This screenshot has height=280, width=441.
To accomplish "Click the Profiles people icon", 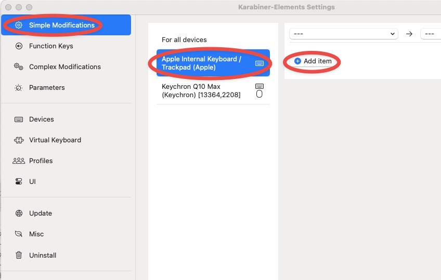I will pyautogui.click(x=19, y=161).
